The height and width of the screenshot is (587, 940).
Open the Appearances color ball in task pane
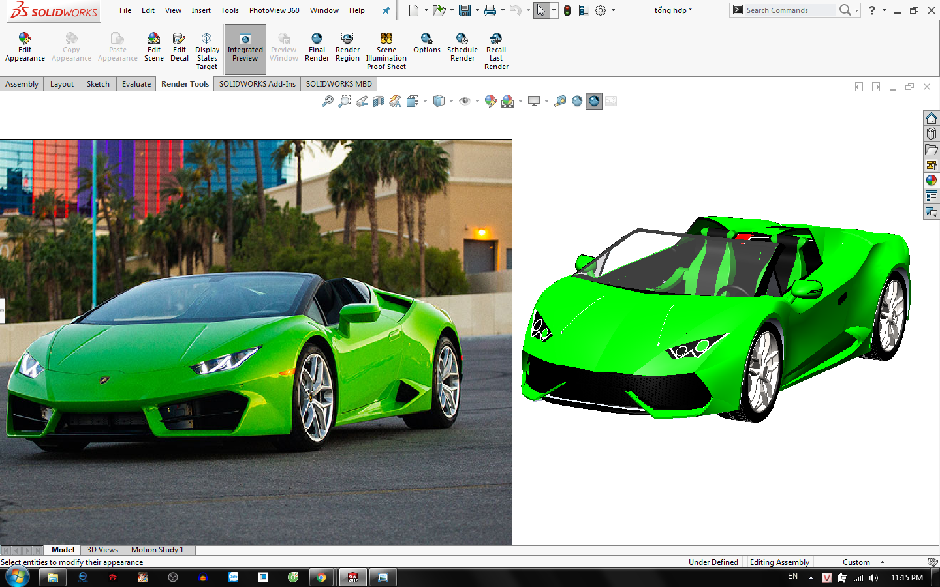932,181
